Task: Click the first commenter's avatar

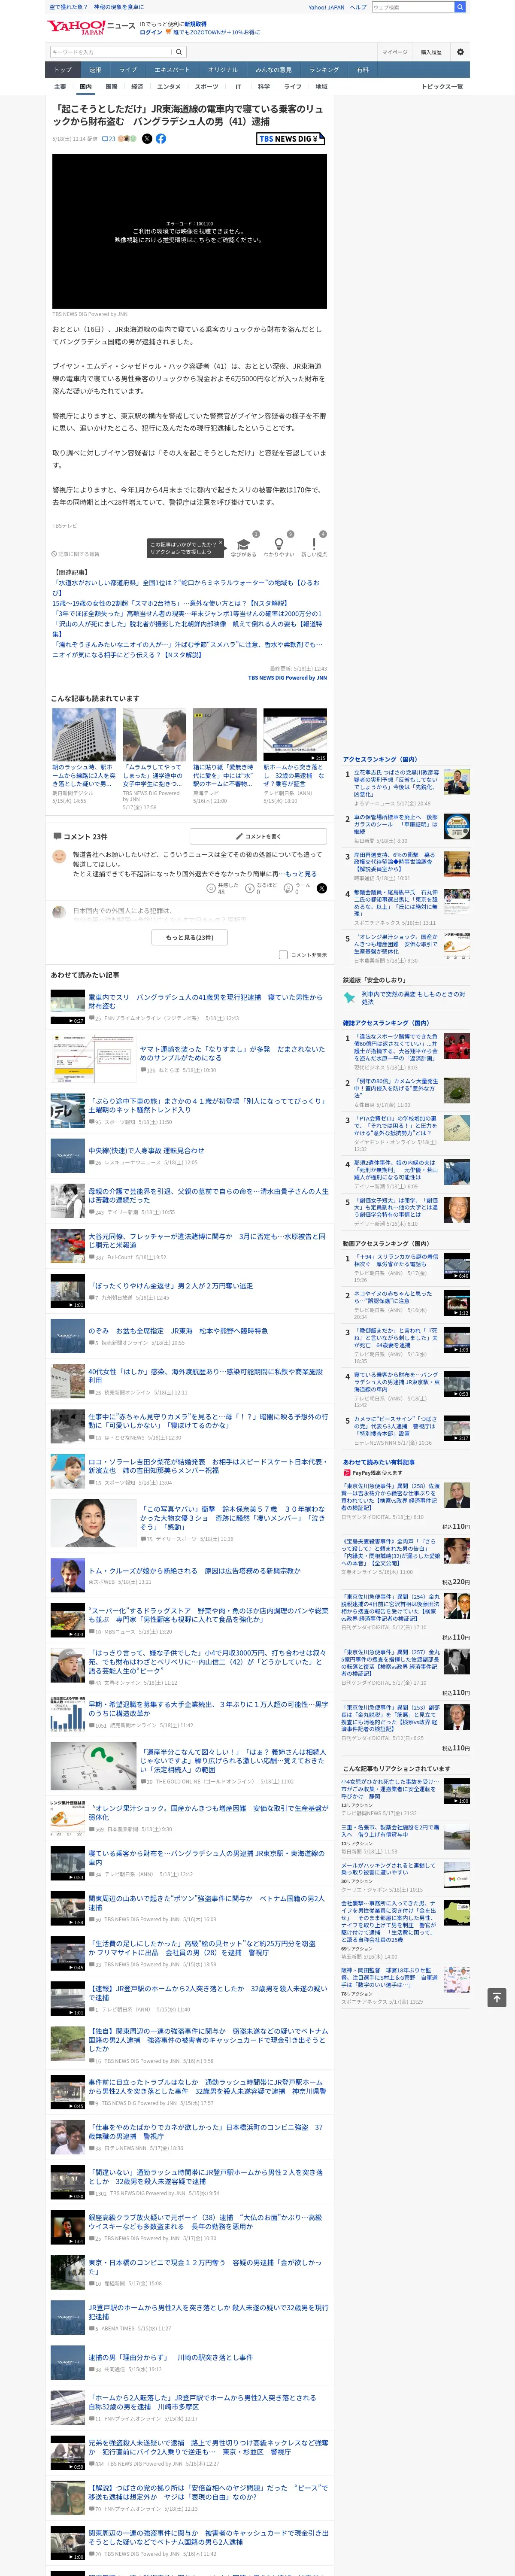Action: tap(59, 857)
